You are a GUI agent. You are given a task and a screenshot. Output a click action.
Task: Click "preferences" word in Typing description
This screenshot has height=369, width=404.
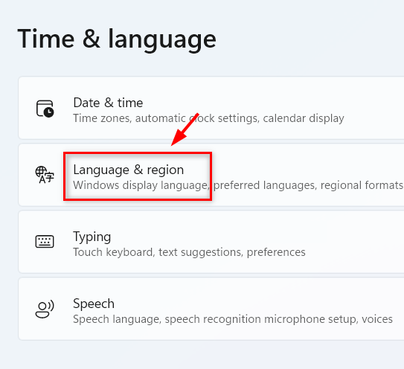276,252
